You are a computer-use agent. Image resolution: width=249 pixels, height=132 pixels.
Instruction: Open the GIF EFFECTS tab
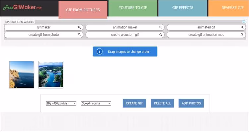[x=183, y=8]
